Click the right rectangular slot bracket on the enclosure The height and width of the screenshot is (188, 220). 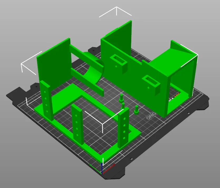pos(151,83)
